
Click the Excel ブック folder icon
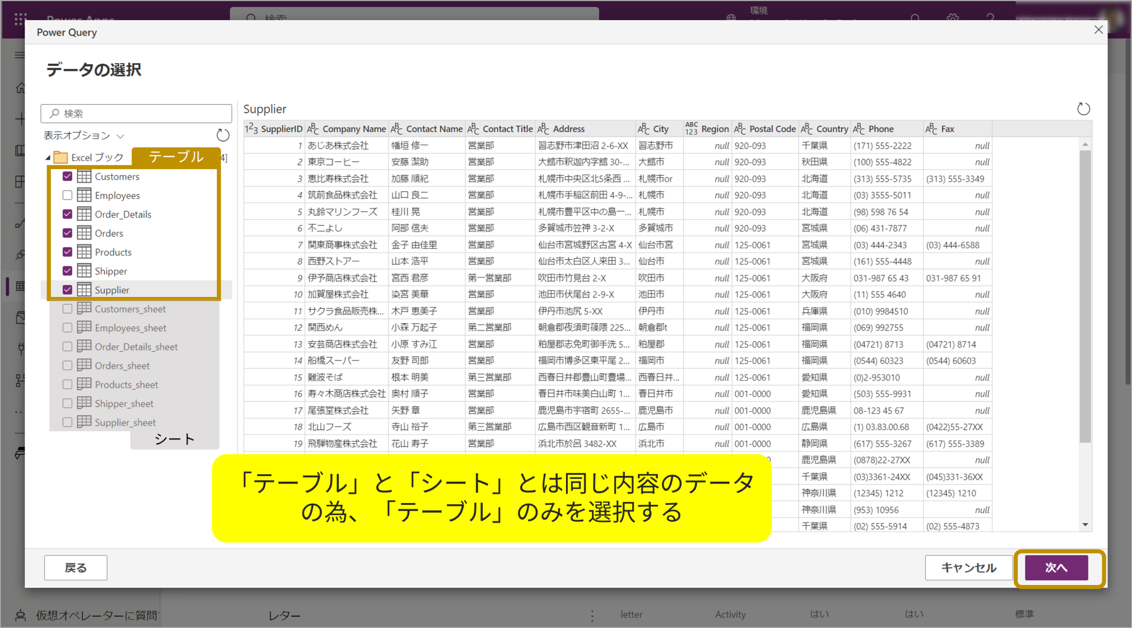60,157
